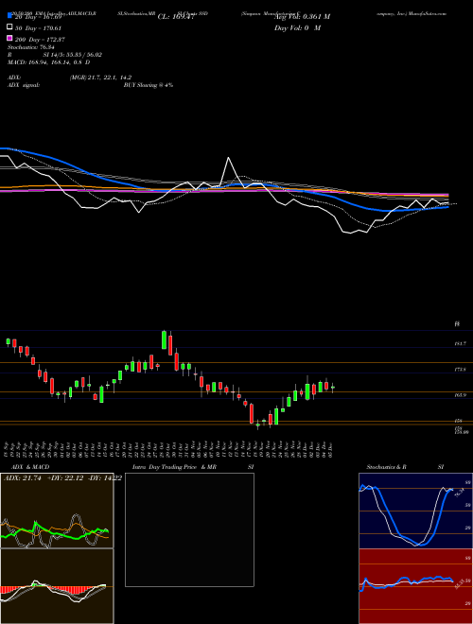The image size is (473, 624).
Task: Click the ADX 21.74 +DY -DY readout
Action: coord(62,478)
